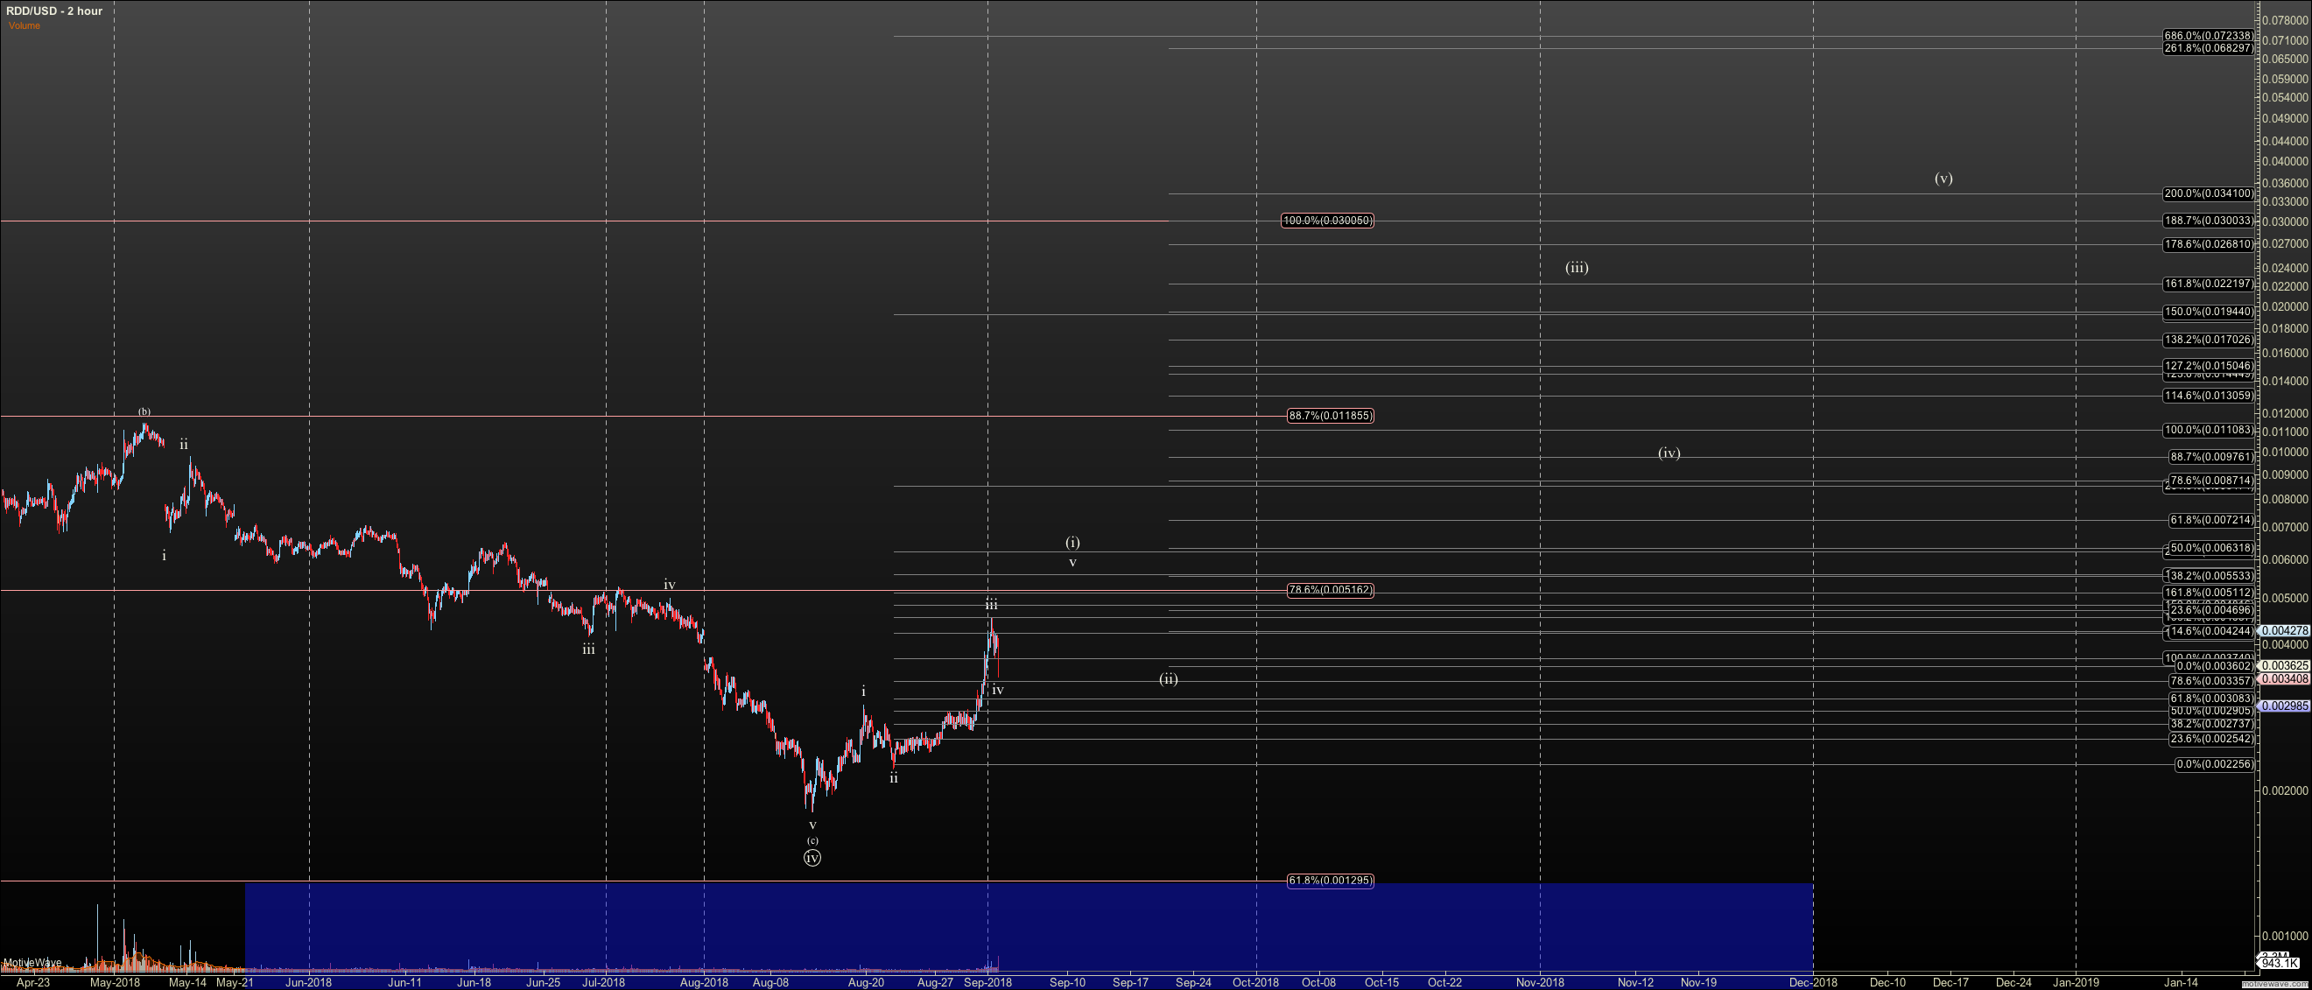The height and width of the screenshot is (990, 2312).
Task: Click the (iii) wave projection label
Action: (x=1576, y=268)
